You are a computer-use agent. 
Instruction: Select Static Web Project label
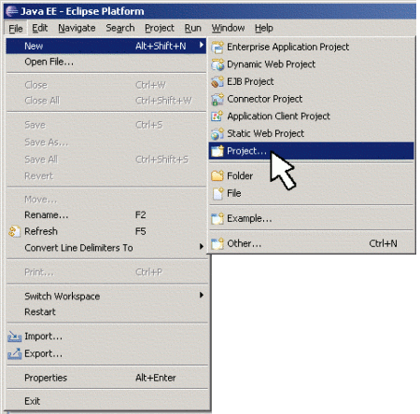265,133
